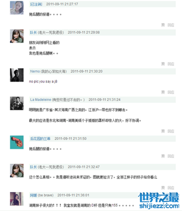Visit Nemo's profile via the username link
182x211 pixels.
tap(35, 71)
